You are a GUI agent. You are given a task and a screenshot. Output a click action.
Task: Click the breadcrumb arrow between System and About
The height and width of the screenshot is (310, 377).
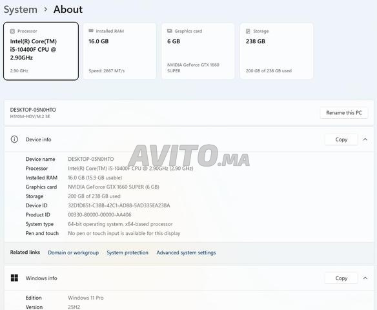point(46,10)
